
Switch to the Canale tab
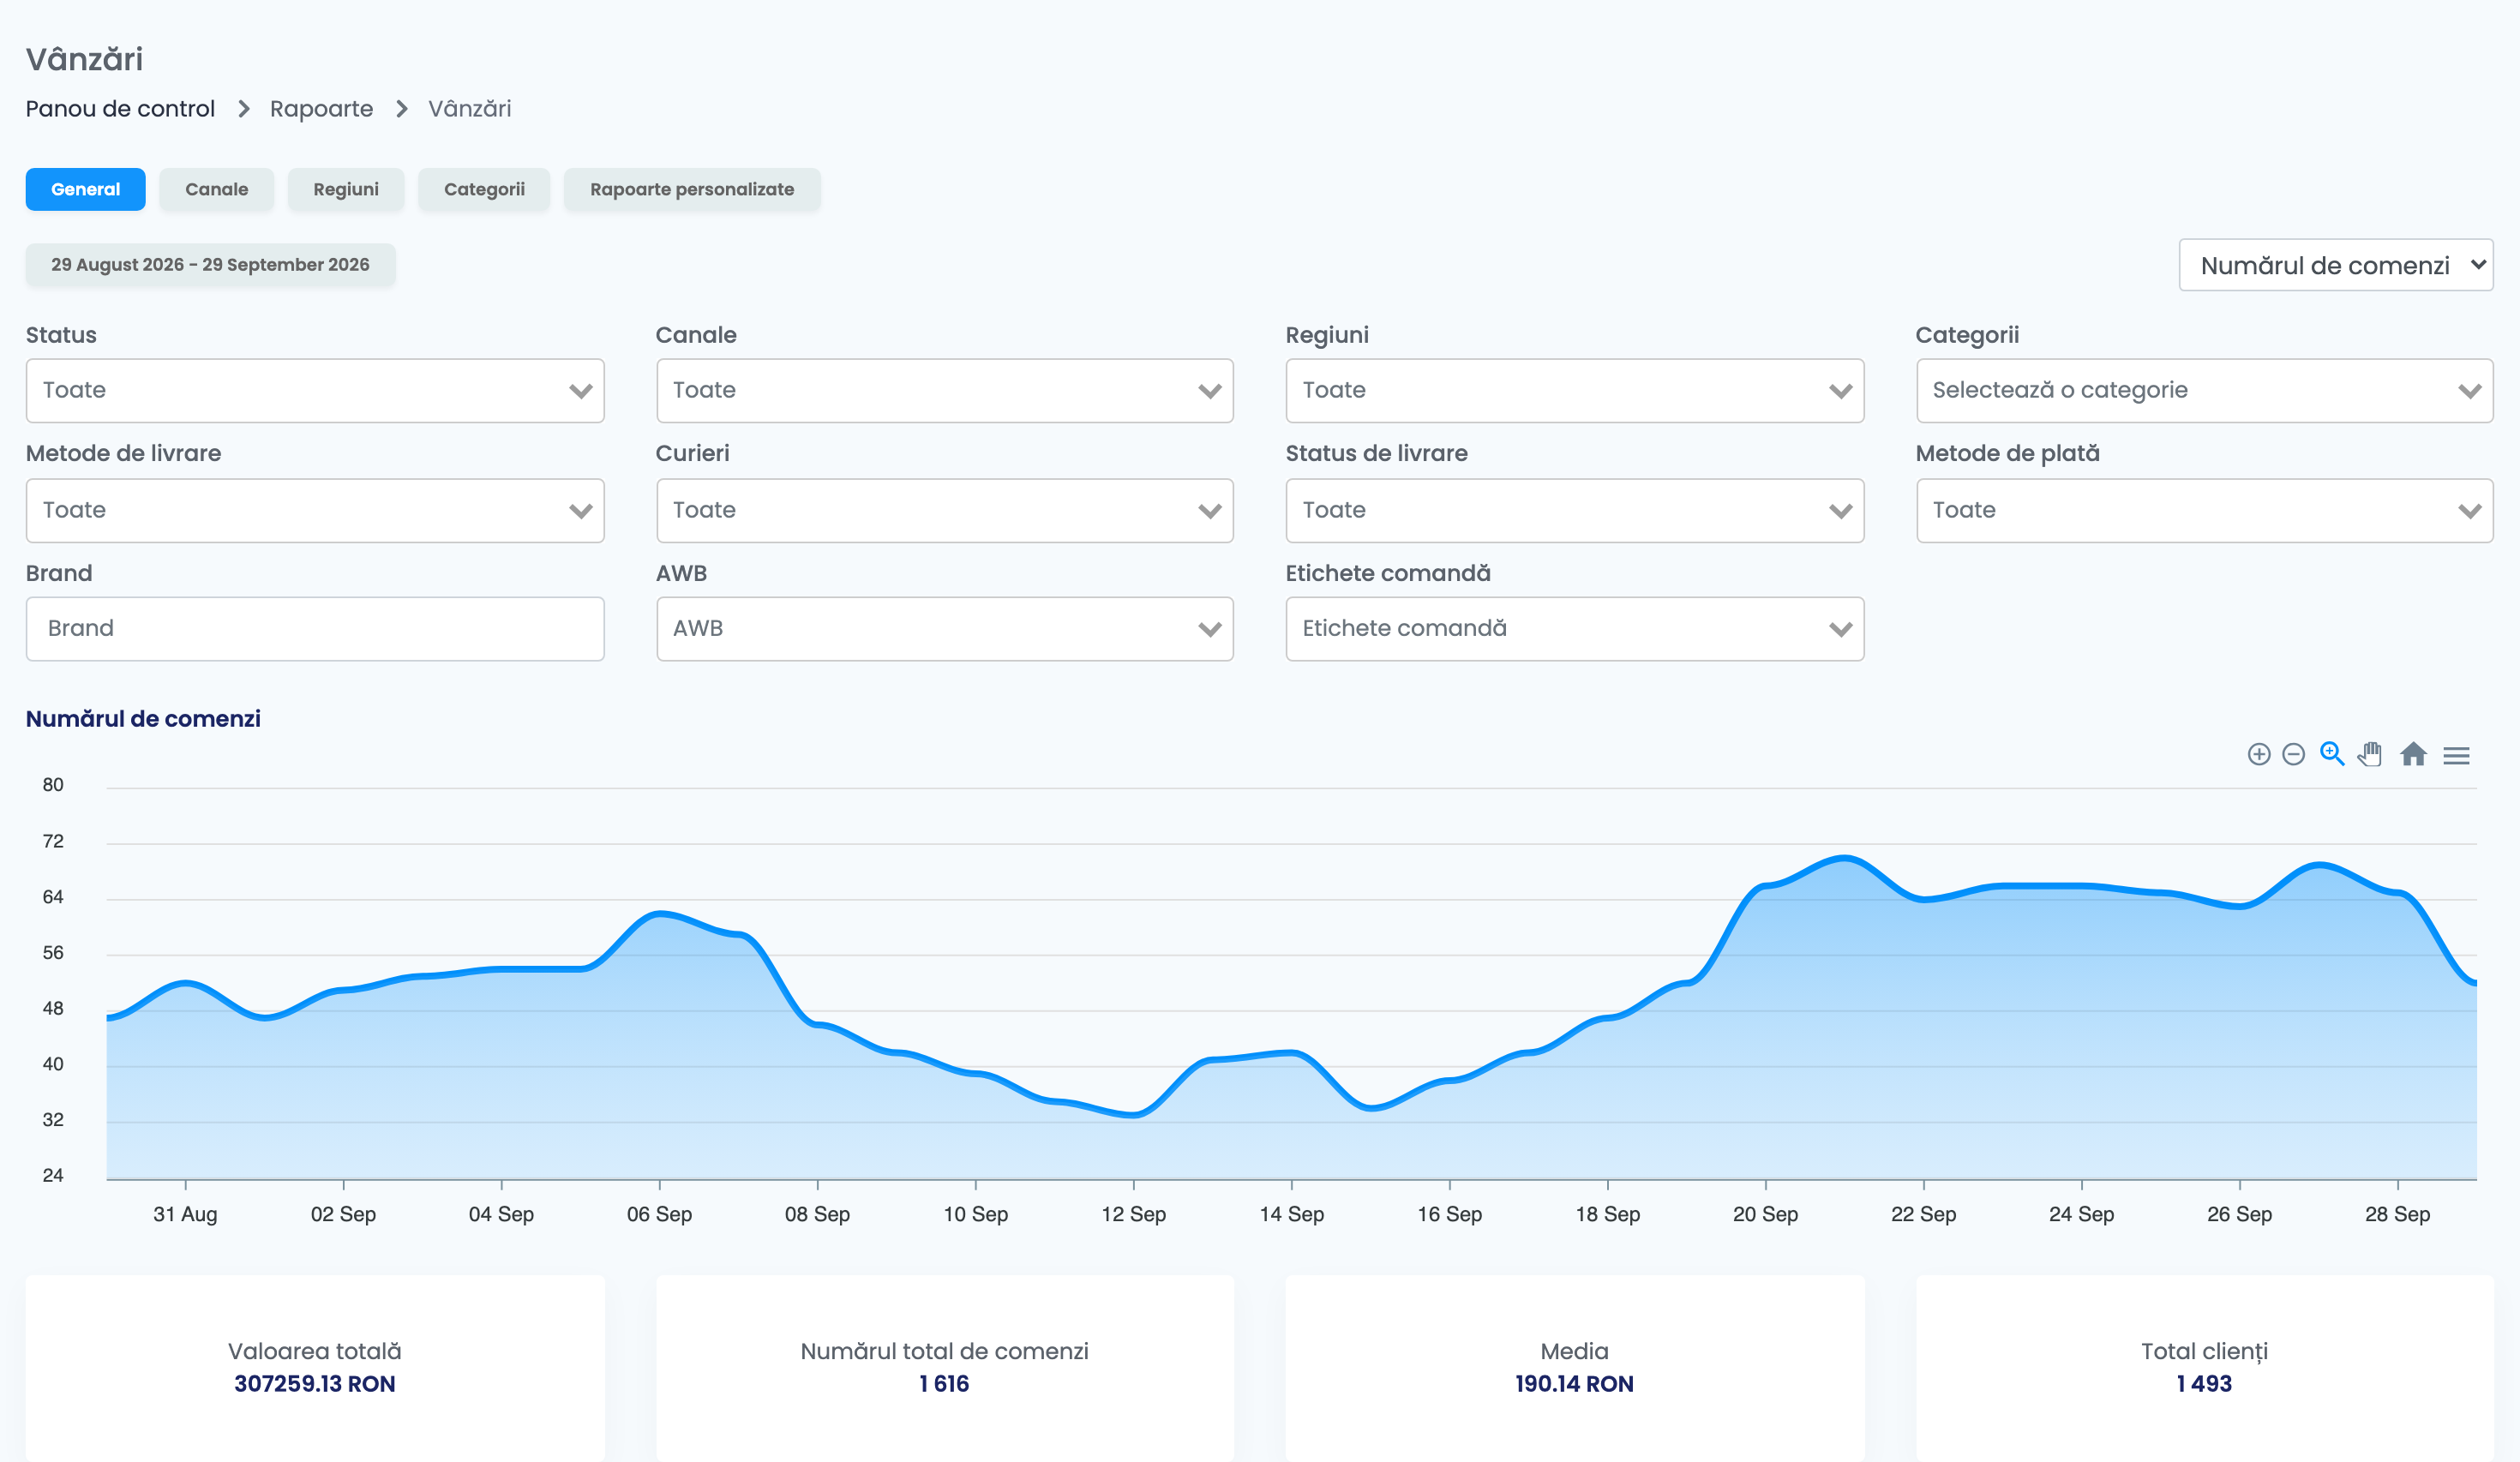pyautogui.click(x=216, y=189)
